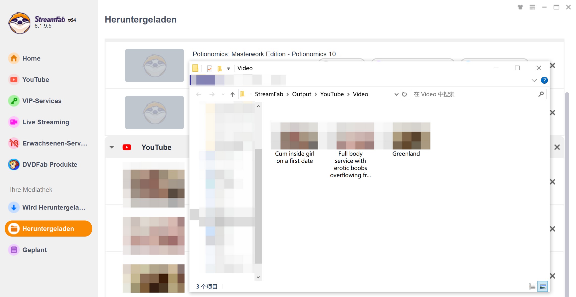
Task: Select the Heruntergeladen library entry
Action: click(48, 228)
